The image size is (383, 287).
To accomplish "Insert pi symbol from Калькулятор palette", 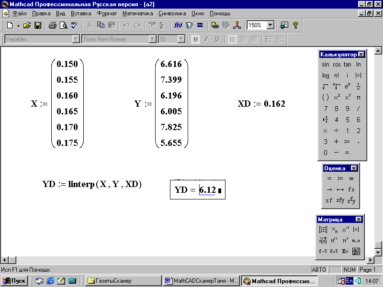I will pos(358,98).
